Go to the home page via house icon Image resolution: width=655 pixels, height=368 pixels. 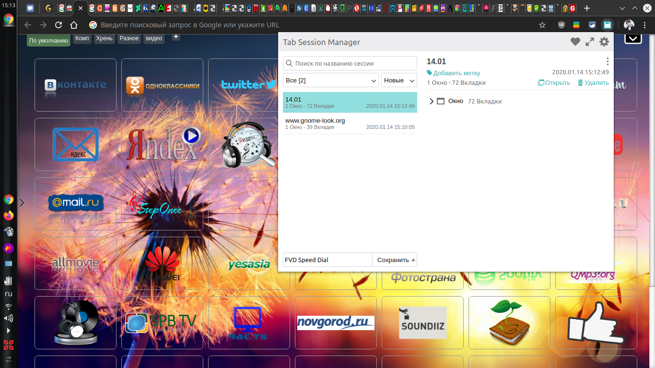(x=73, y=25)
